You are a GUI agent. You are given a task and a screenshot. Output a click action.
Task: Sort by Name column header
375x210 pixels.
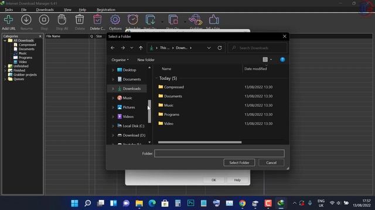pyautogui.click(x=166, y=69)
